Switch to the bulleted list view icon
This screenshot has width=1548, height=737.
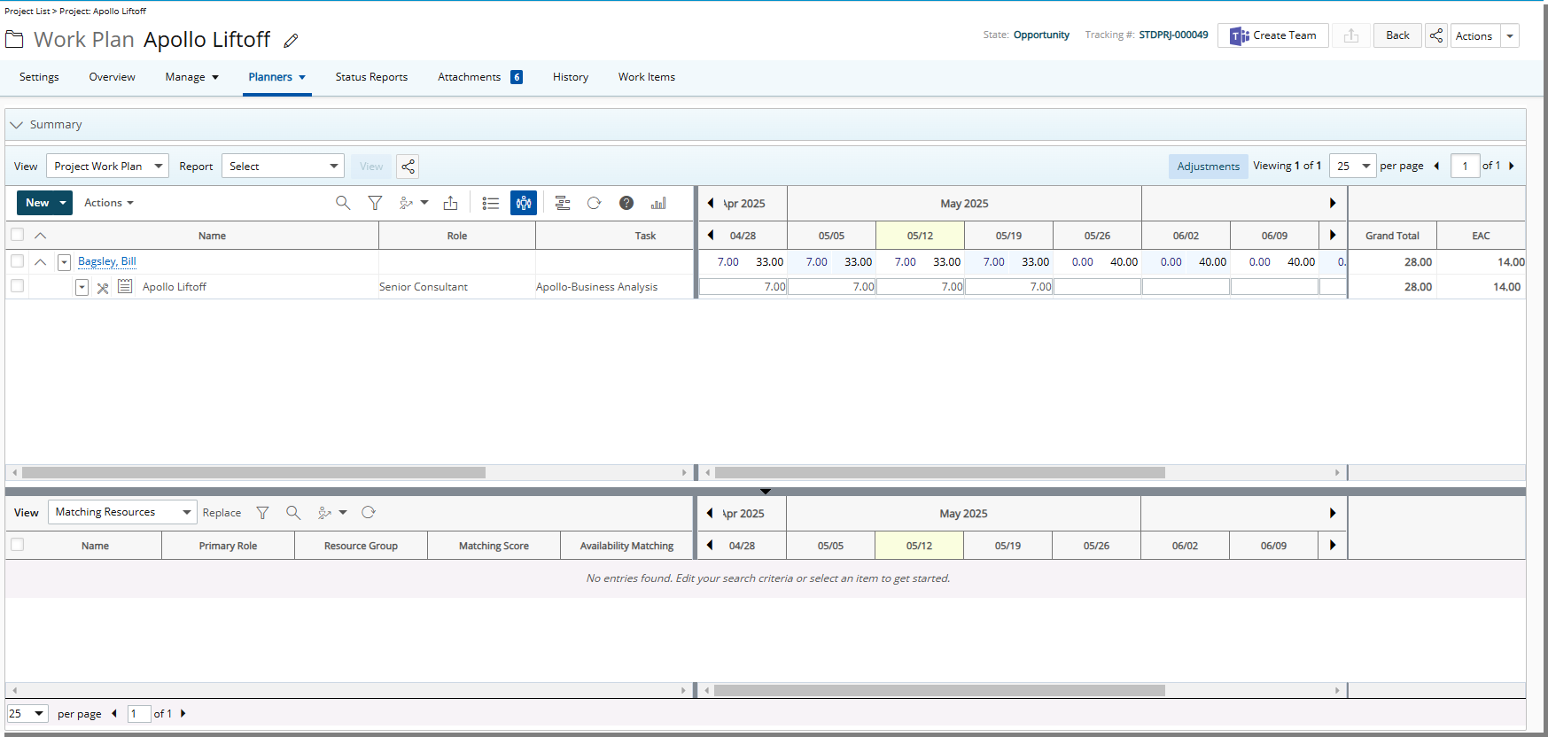point(490,203)
